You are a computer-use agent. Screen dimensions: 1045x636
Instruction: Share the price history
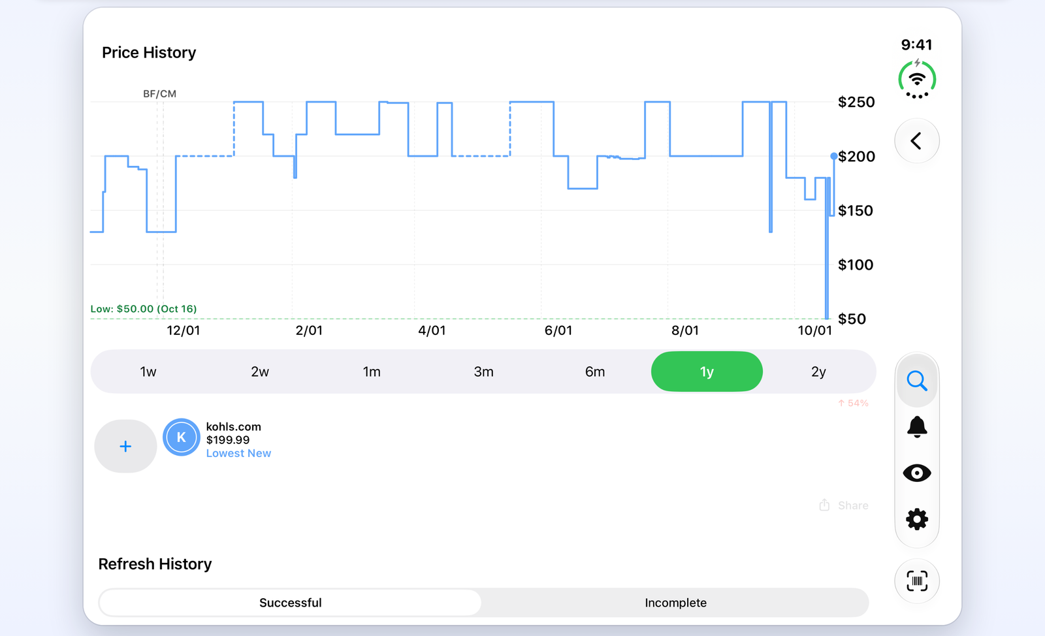click(844, 505)
